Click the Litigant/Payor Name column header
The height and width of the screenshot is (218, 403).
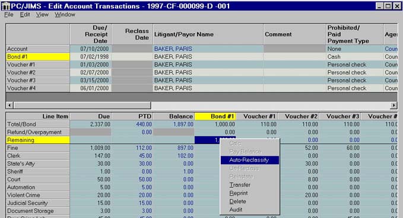pos(208,34)
